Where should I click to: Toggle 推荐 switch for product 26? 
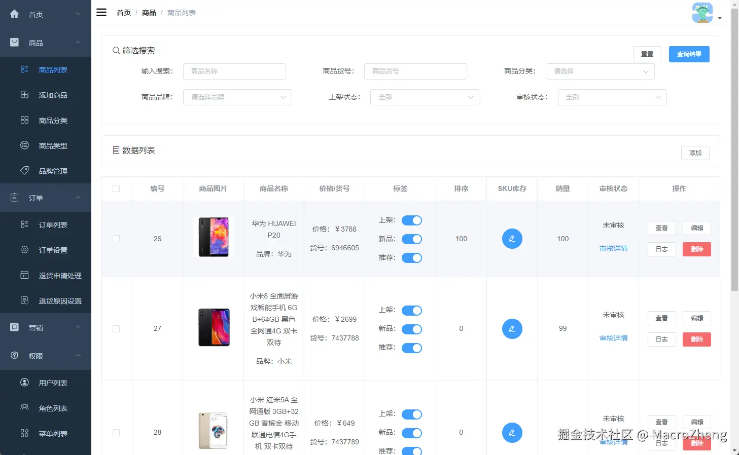[412, 258]
